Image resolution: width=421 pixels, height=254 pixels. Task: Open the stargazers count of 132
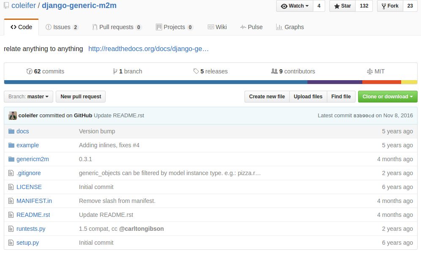pyautogui.click(x=364, y=6)
